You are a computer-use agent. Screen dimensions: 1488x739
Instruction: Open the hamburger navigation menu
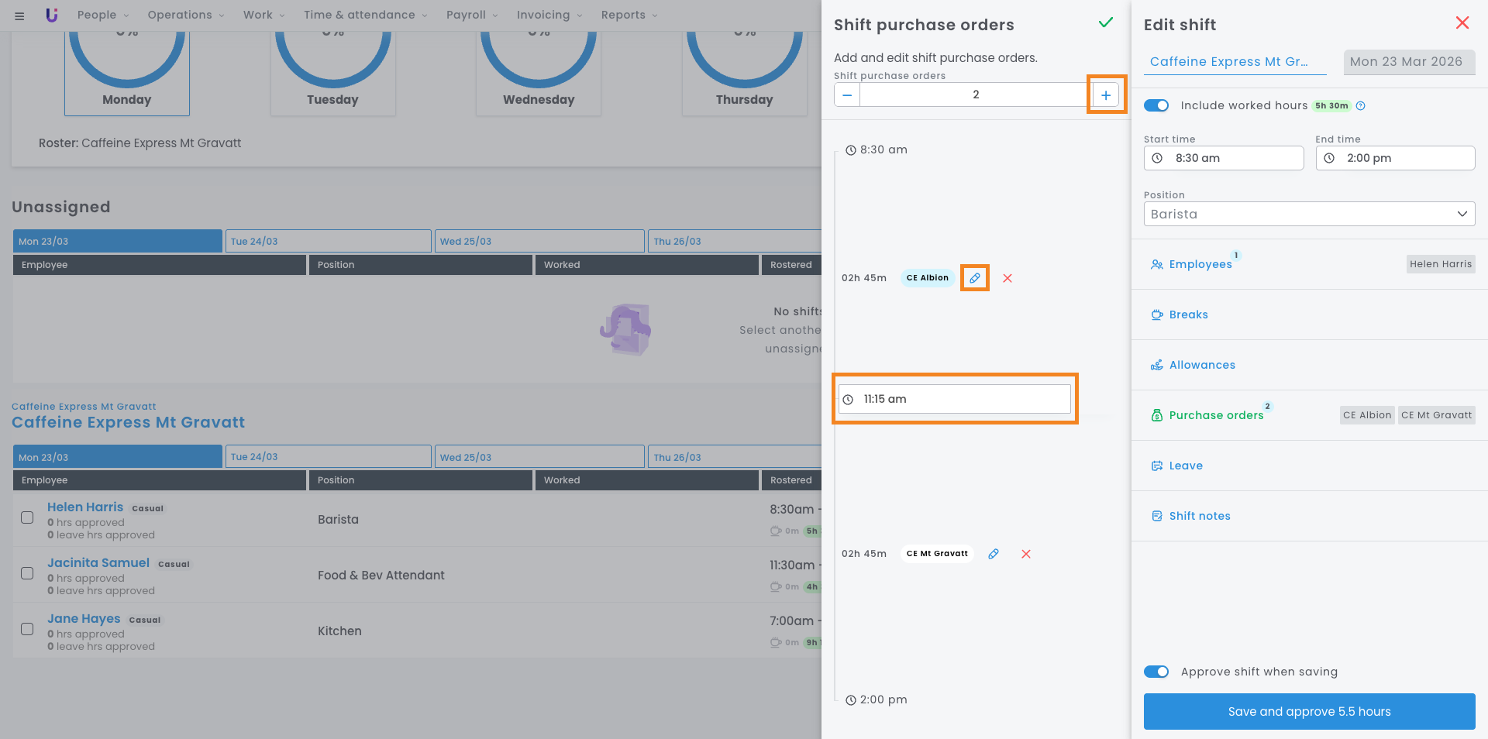(19, 15)
